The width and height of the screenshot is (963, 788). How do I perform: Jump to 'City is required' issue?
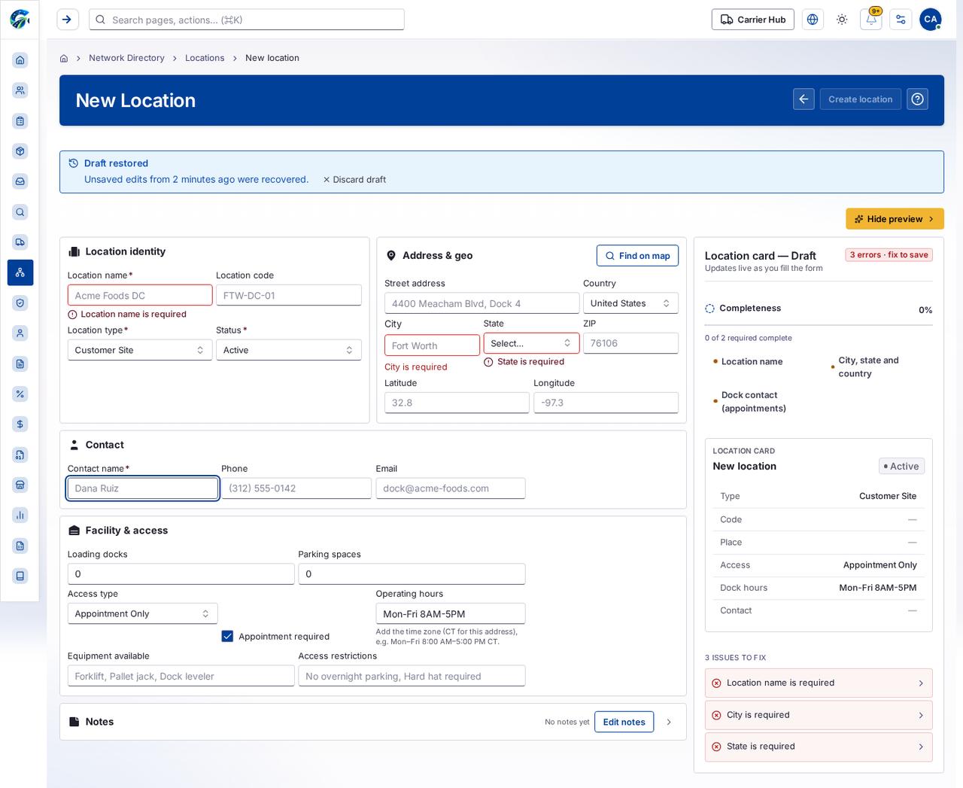(819, 715)
